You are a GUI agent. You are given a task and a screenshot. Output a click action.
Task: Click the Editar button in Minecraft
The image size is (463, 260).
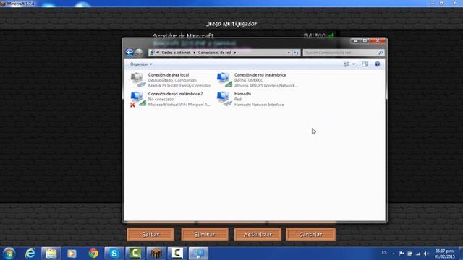coord(150,234)
